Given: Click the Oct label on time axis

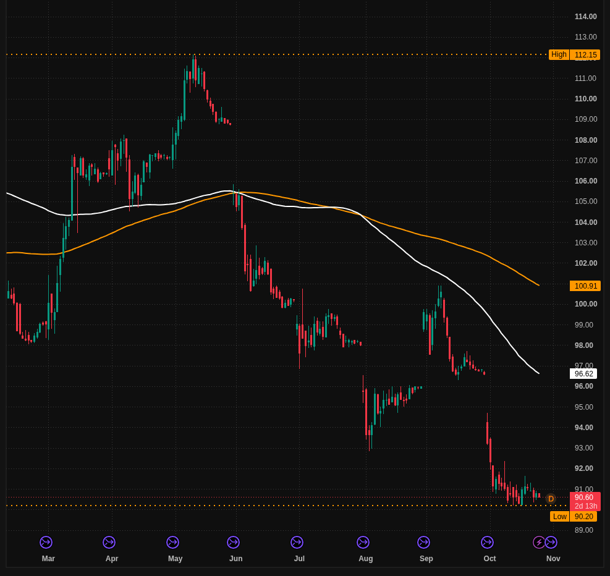Looking at the screenshot, I should point(489,559).
